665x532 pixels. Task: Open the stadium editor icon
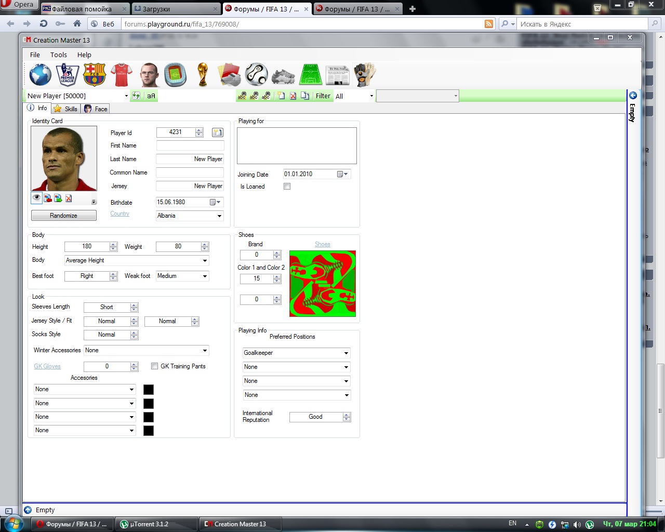(176, 75)
